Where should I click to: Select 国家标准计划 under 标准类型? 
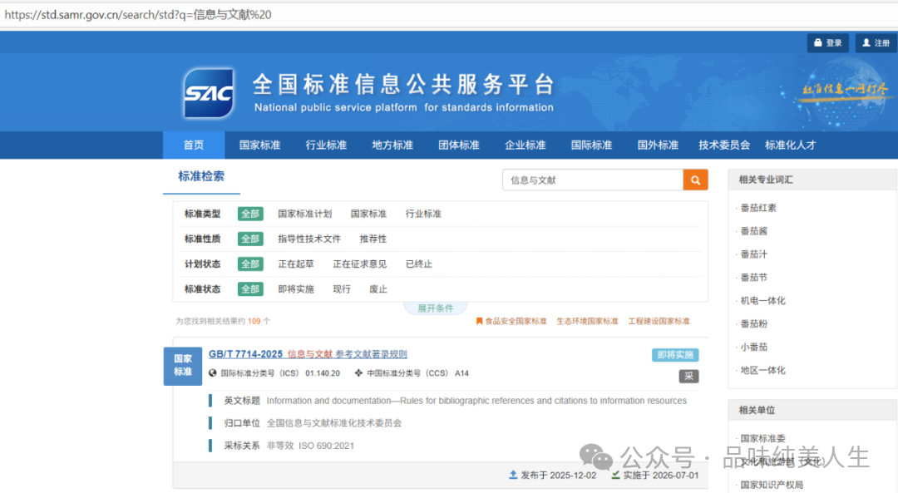click(x=304, y=214)
